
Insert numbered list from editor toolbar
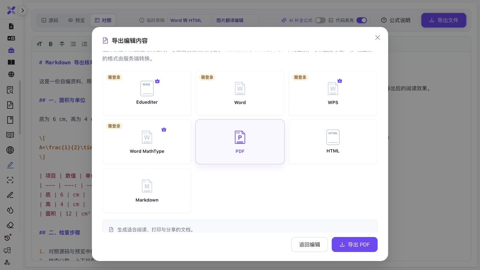pos(84,44)
